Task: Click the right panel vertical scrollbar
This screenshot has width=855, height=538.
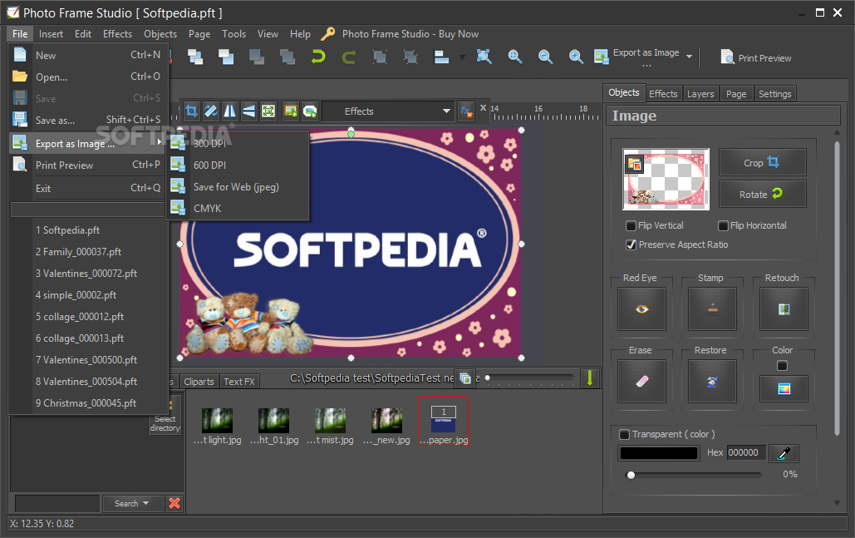Action: click(837, 289)
